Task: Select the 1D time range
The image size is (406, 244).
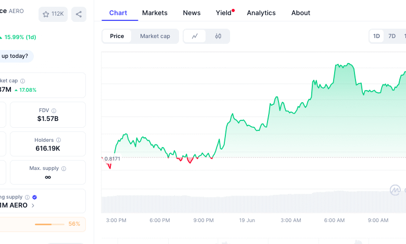Action: pyautogui.click(x=376, y=36)
